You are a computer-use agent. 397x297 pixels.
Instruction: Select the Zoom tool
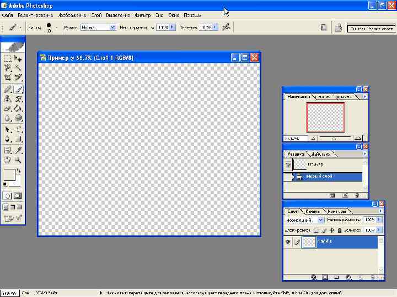point(18,159)
